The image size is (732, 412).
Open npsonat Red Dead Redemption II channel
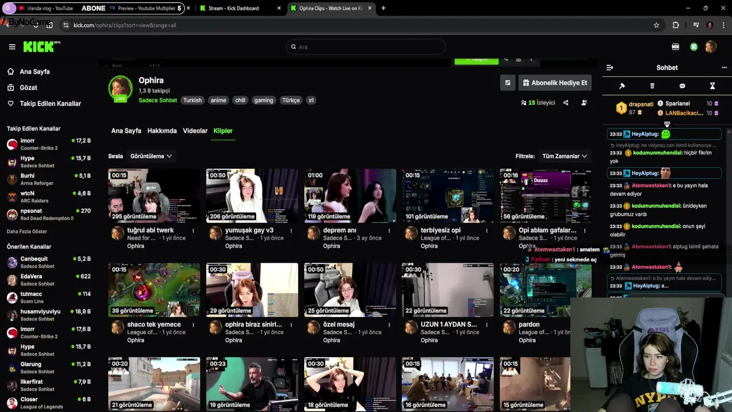tap(49, 215)
